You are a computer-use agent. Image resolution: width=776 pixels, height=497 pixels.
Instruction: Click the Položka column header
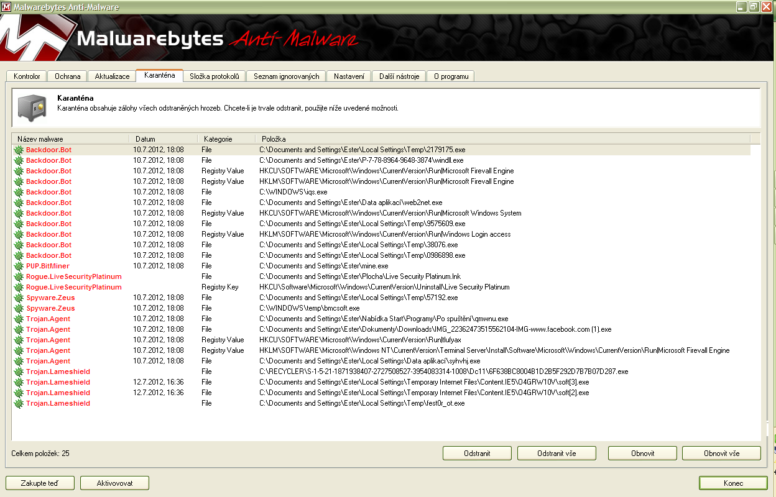coord(502,139)
